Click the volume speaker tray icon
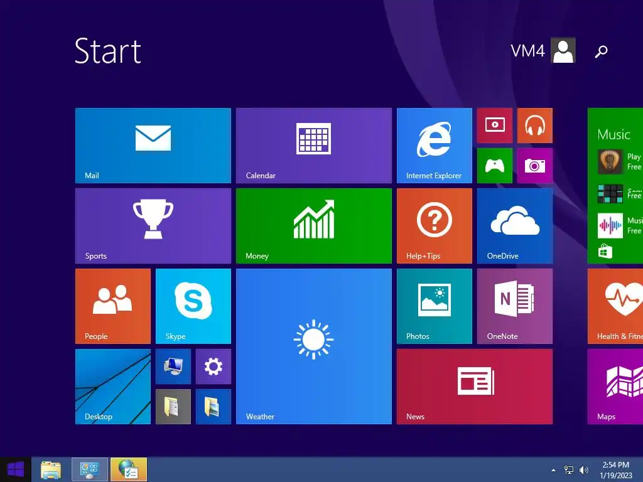643x482 pixels. point(583,470)
